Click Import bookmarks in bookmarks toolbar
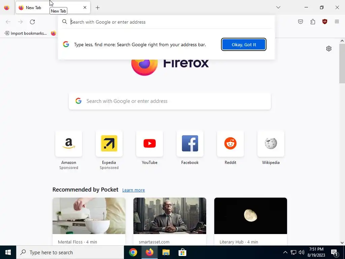345x259 pixels. tap(26, 33)
